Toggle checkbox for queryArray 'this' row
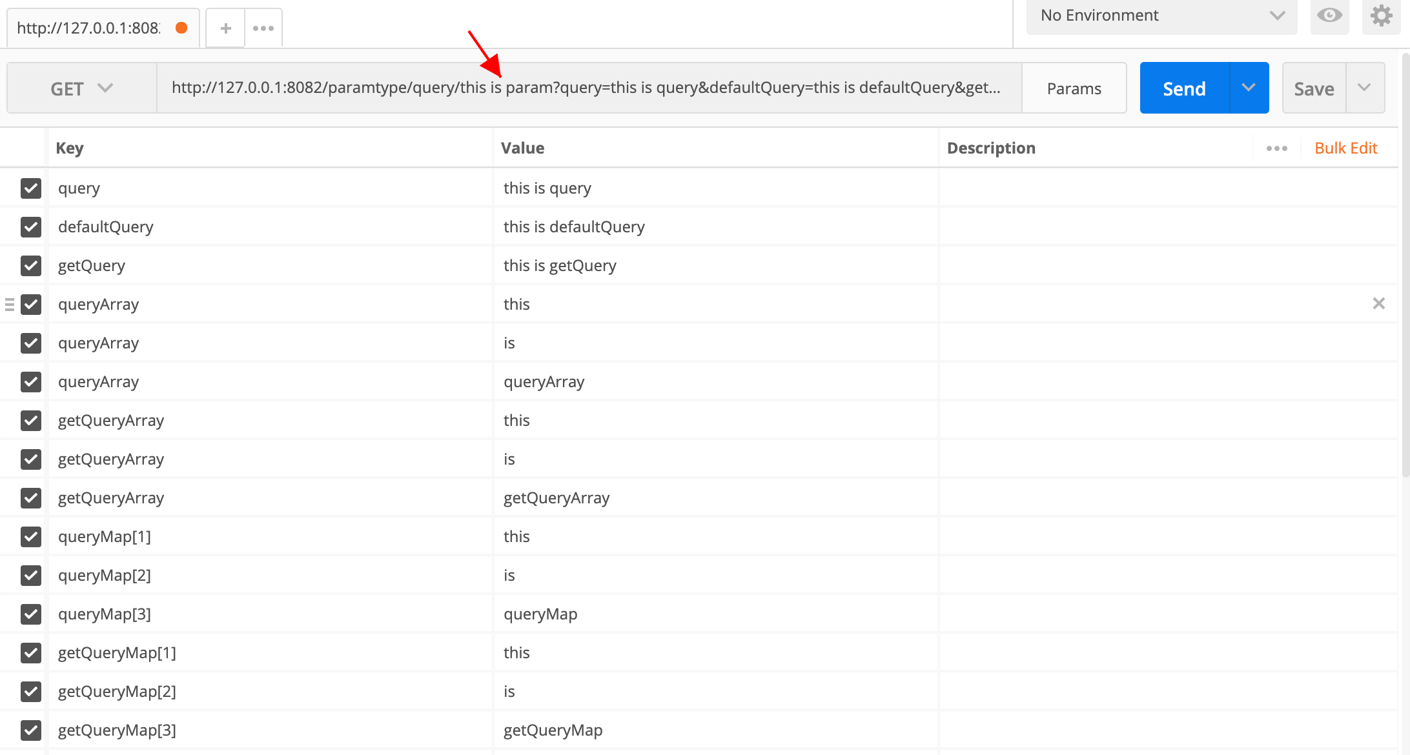The width and height of the screenshot is (1410, 755). tap(31, 304)
